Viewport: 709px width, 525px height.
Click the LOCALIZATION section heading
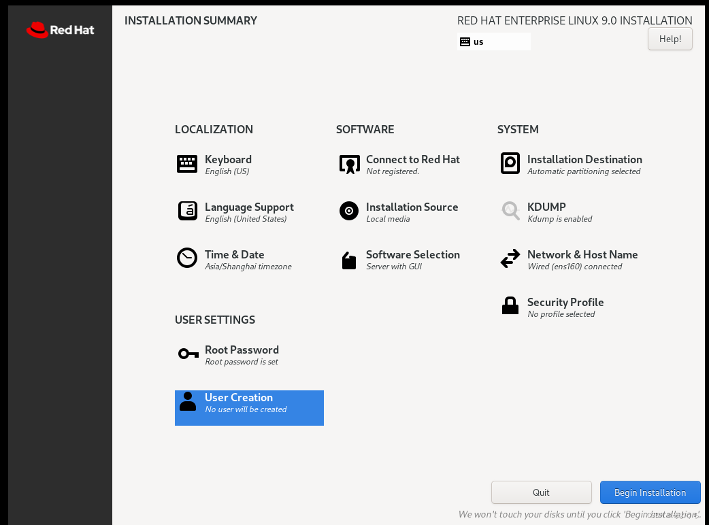tap(214, 129)
